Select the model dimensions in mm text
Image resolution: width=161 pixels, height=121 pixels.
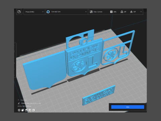pos(24,106)
